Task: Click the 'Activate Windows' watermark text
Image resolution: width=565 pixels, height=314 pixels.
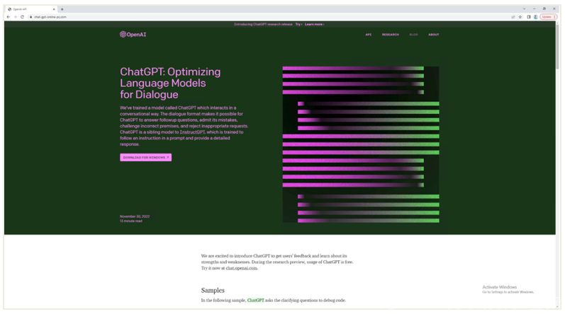Action: pos(499,287)
